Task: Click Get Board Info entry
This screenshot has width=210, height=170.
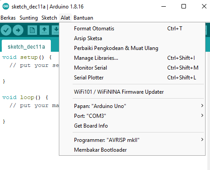Action: pos(132,126)
